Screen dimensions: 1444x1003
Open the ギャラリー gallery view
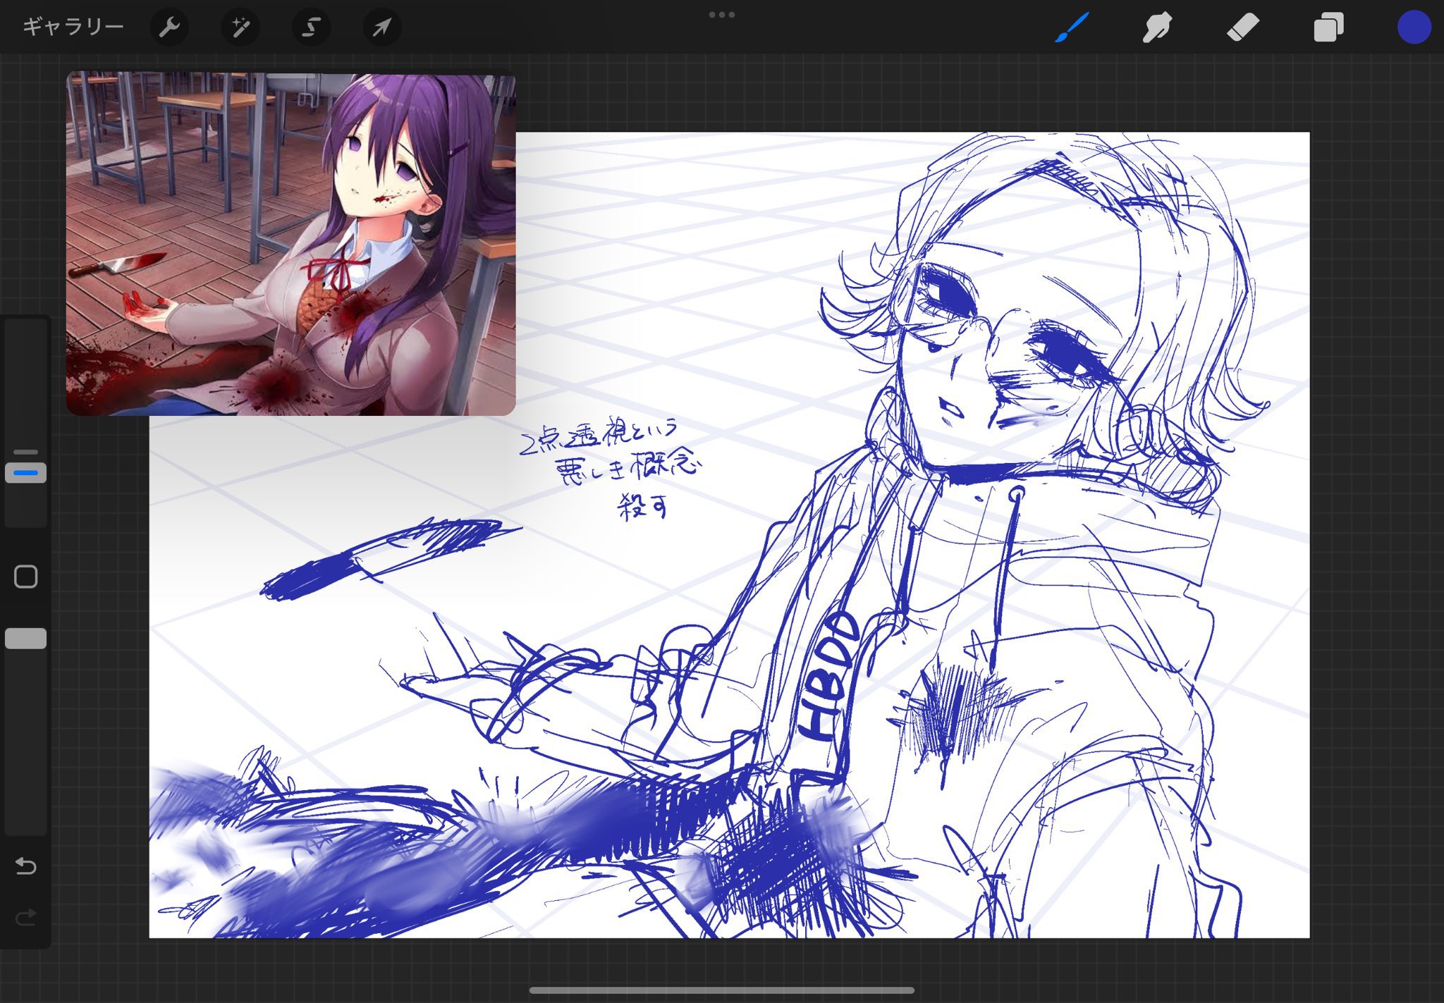point(73,27)
